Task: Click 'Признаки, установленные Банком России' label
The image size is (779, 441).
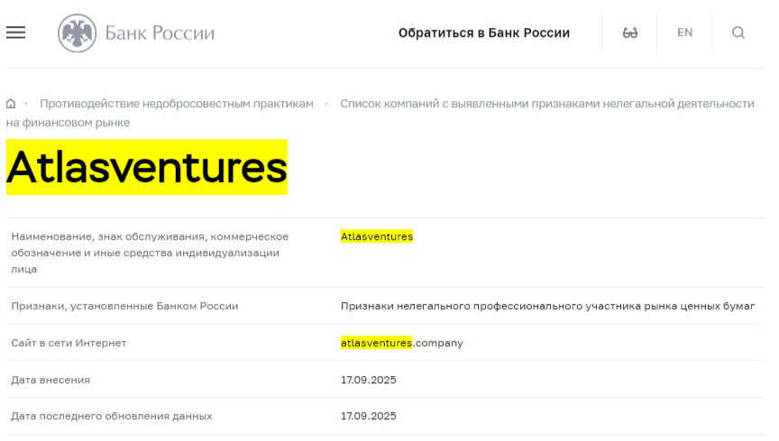Action: 124,306
